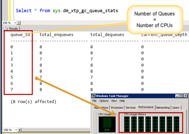Open Task Manager File menu
189x134 pixels.
[x=95, y=101]
